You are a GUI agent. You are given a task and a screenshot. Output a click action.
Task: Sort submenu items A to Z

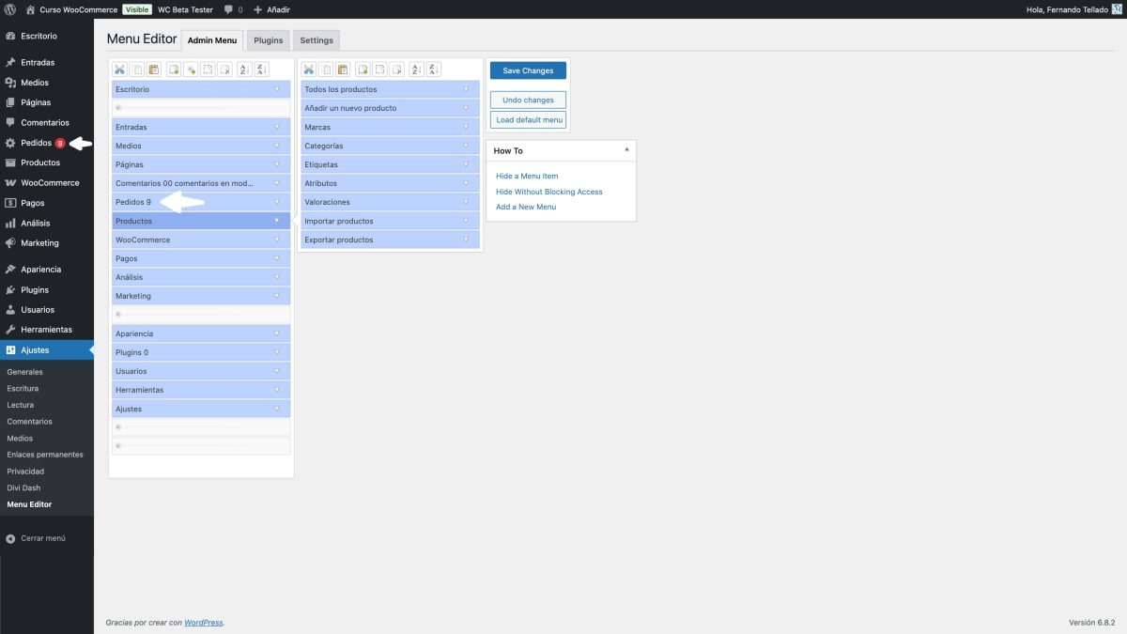pyautogui.click(x=416, y=70)
